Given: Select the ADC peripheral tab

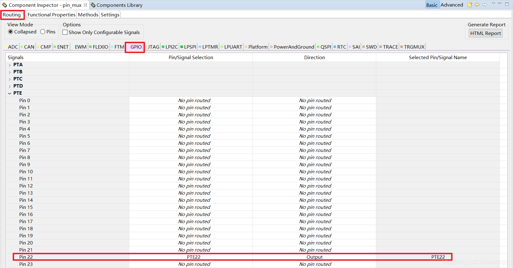Looking at the screenshot, I should (x=11, y=47).
